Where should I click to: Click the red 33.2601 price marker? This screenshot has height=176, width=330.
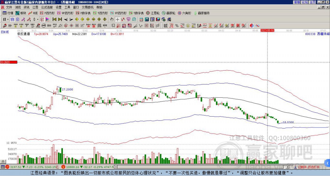8,62
